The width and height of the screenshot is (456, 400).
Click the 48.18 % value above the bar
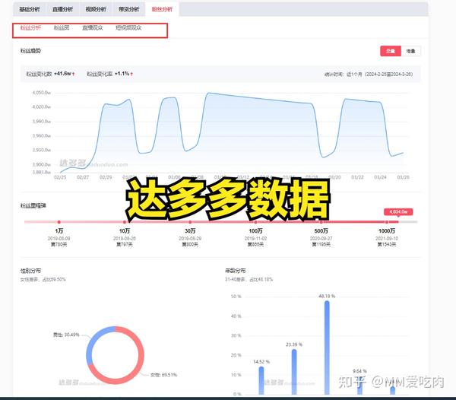tap(327, 296)
